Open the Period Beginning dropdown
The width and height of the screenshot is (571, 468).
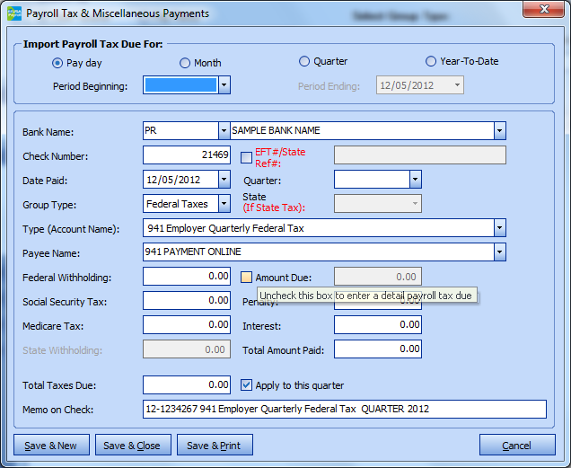(224, 85)
